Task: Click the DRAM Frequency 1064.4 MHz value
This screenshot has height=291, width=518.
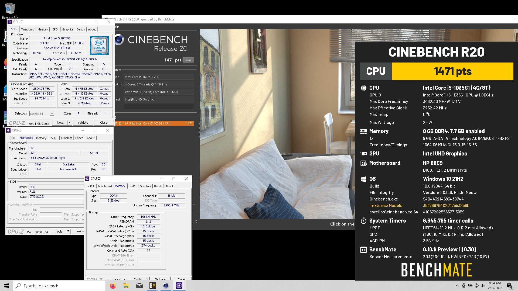Action: click(x=148, y=217)
